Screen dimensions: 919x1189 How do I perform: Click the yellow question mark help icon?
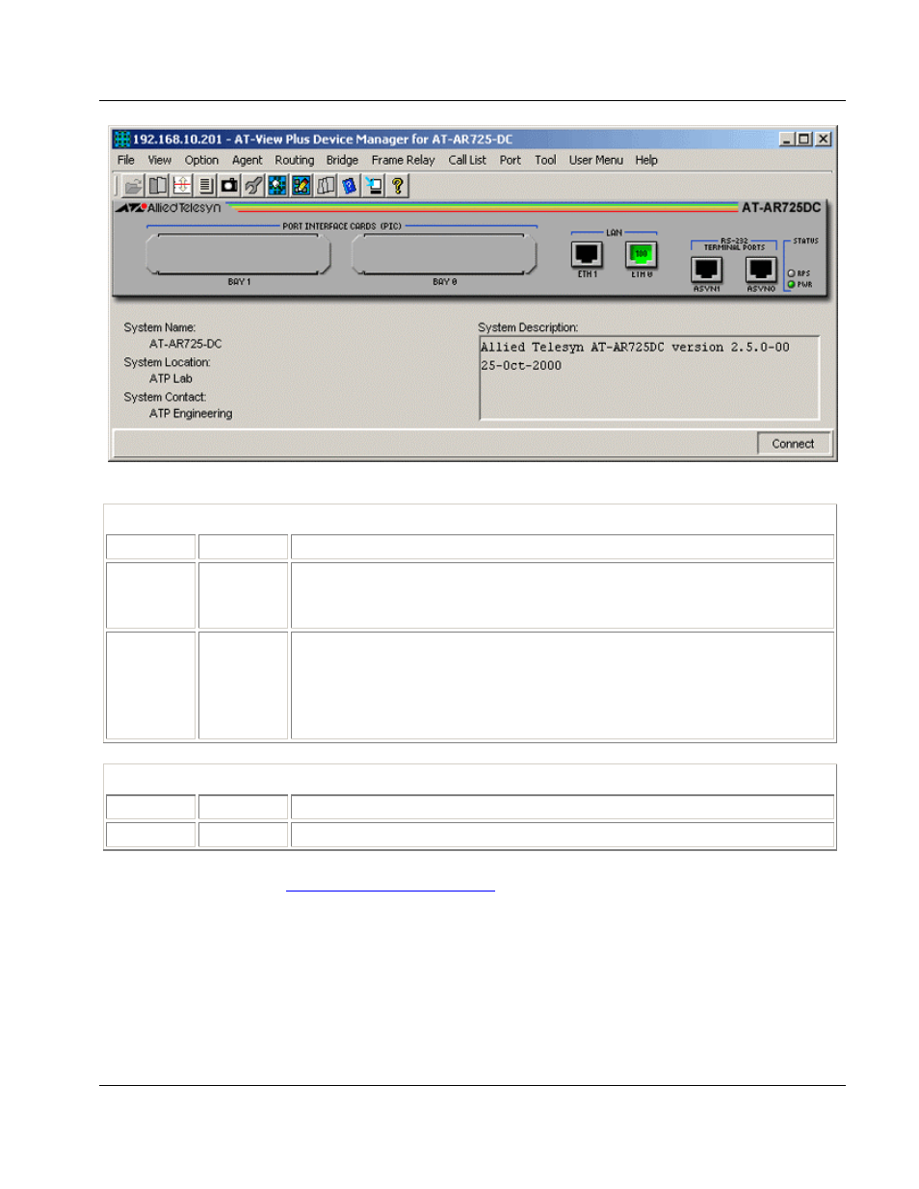(x=397, y=186)
